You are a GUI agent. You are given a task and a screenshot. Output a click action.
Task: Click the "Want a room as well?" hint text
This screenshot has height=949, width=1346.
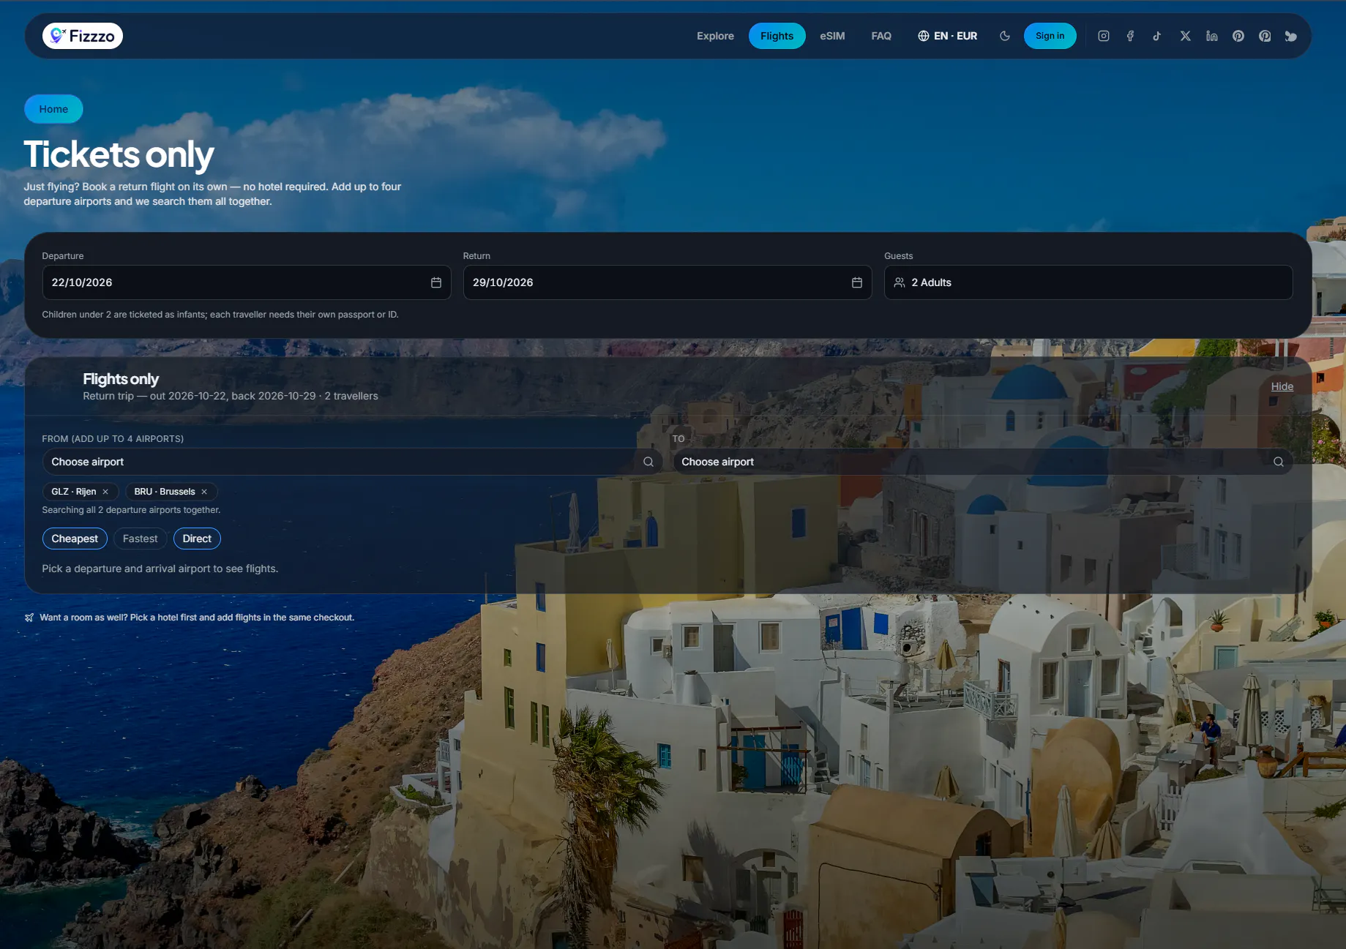[197, 618]
